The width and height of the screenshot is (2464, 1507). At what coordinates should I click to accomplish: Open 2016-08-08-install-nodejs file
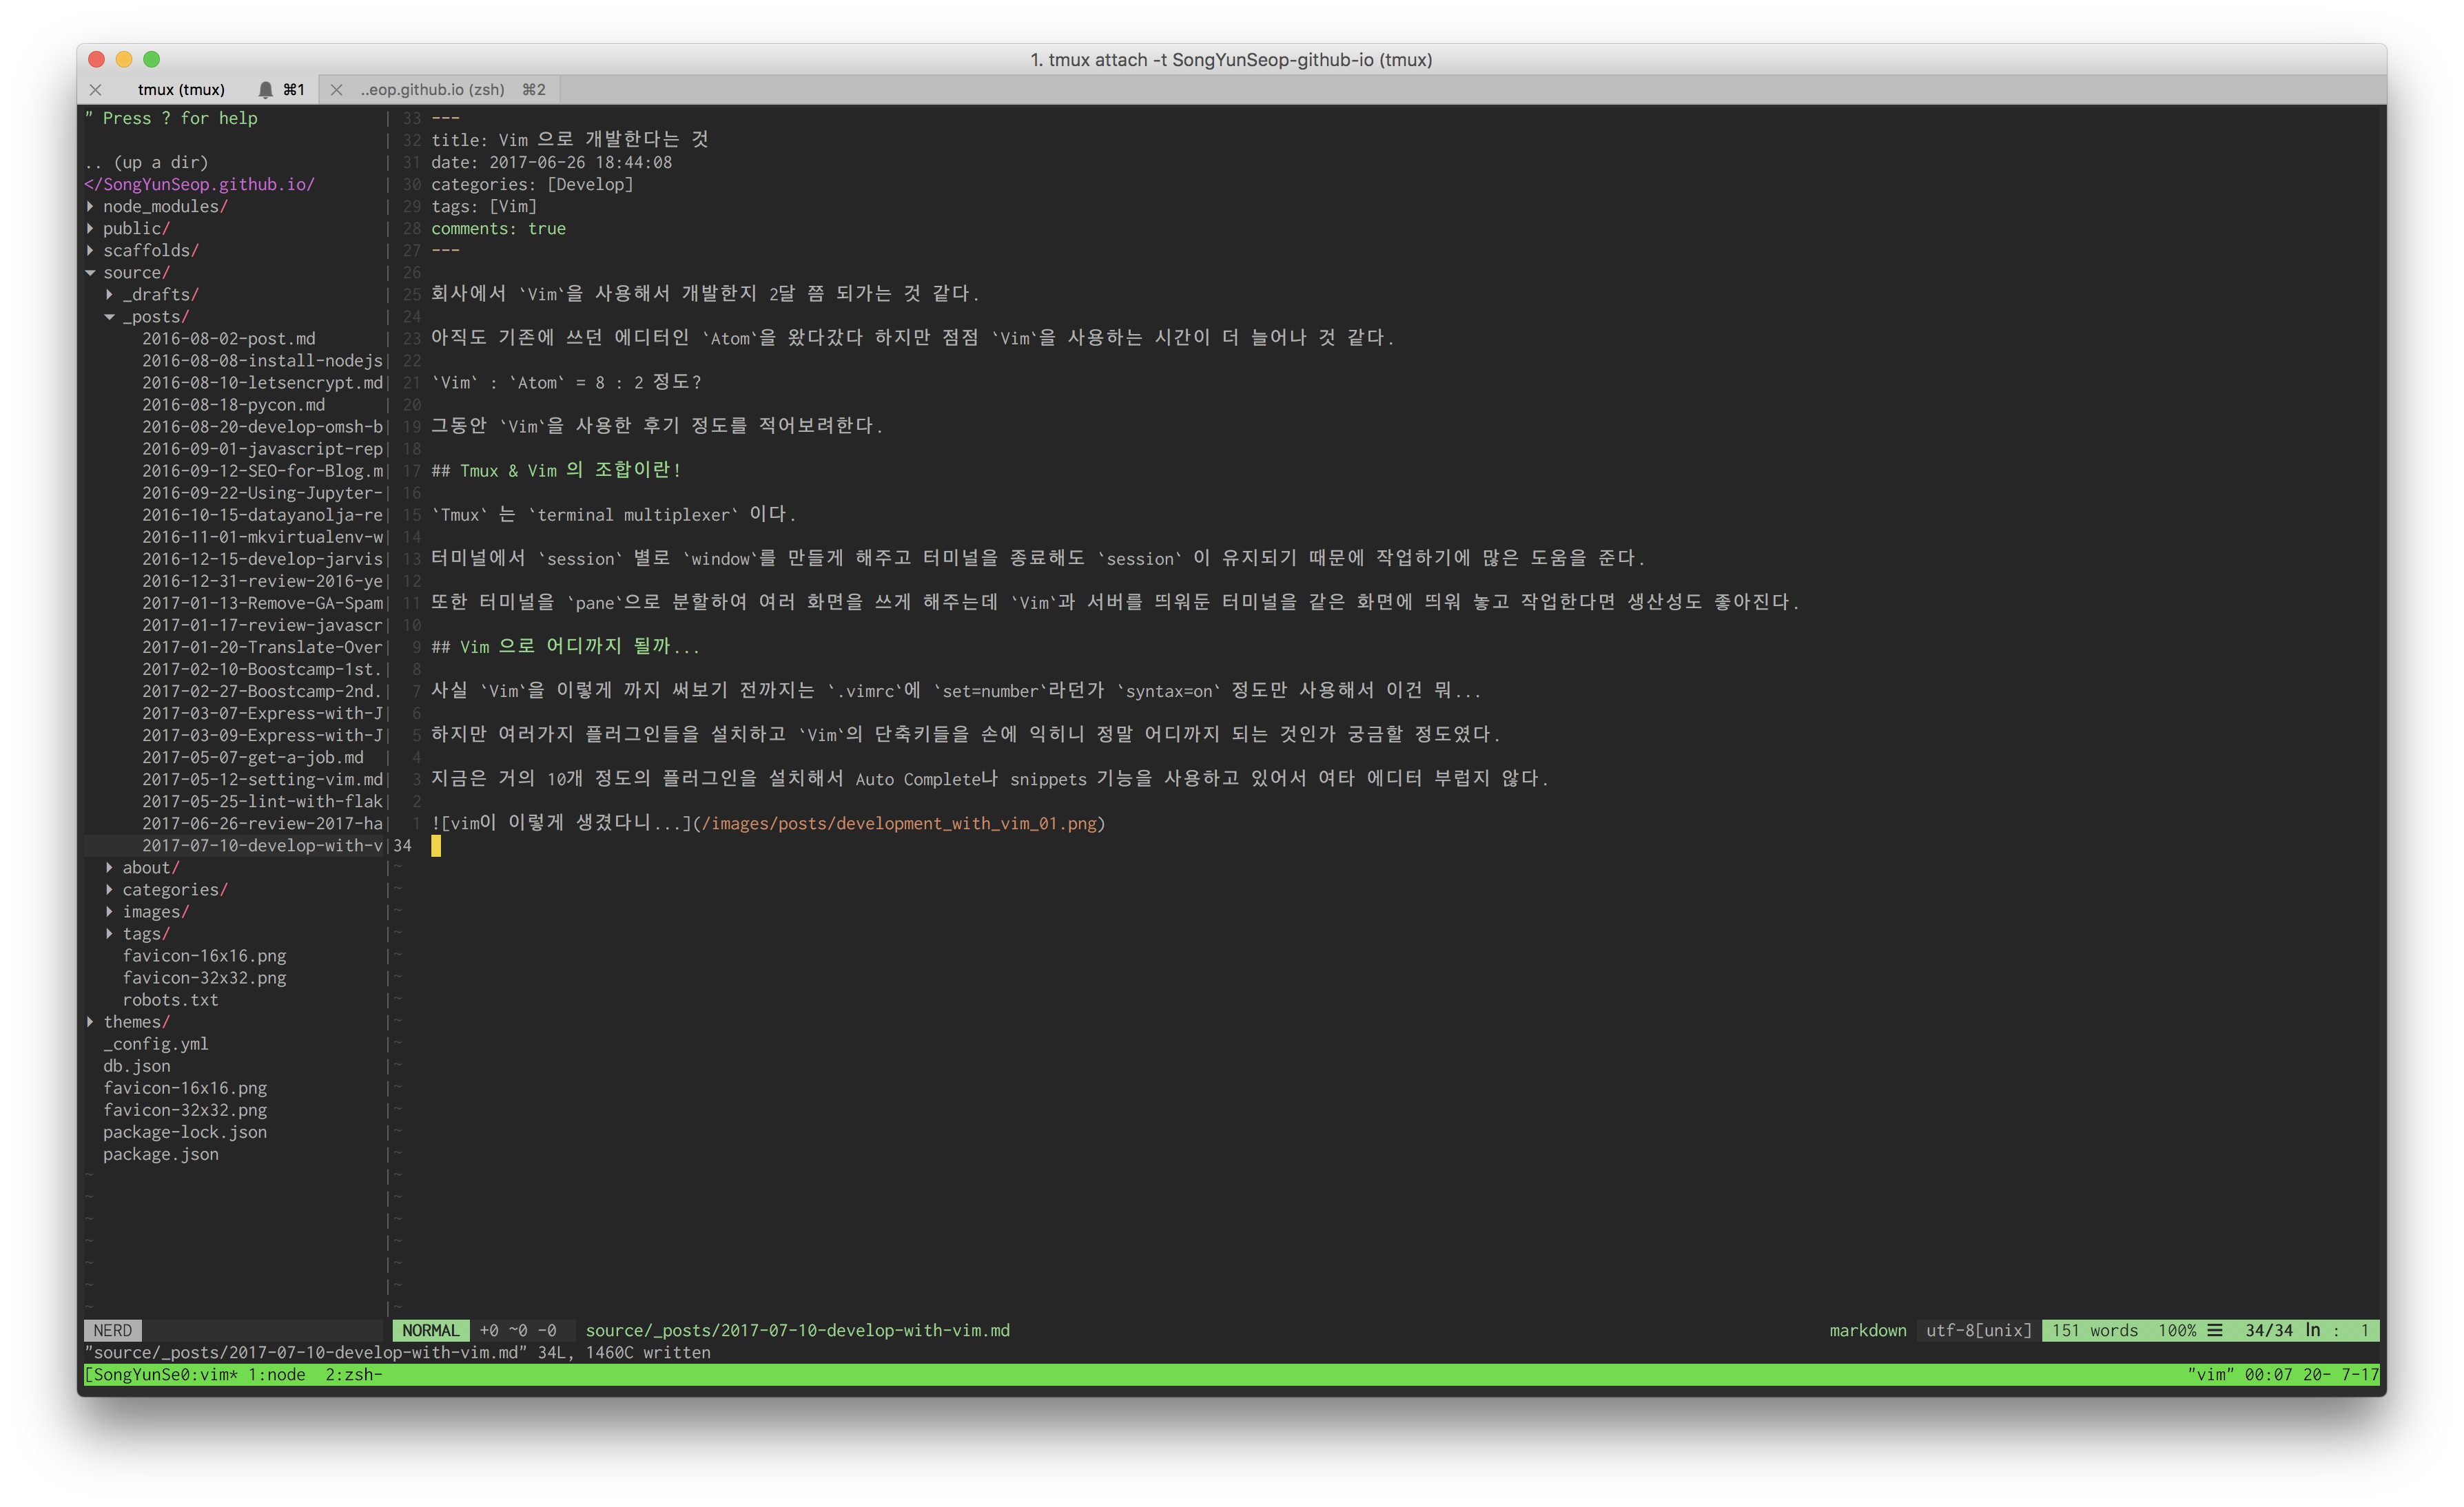coord(262,361)
